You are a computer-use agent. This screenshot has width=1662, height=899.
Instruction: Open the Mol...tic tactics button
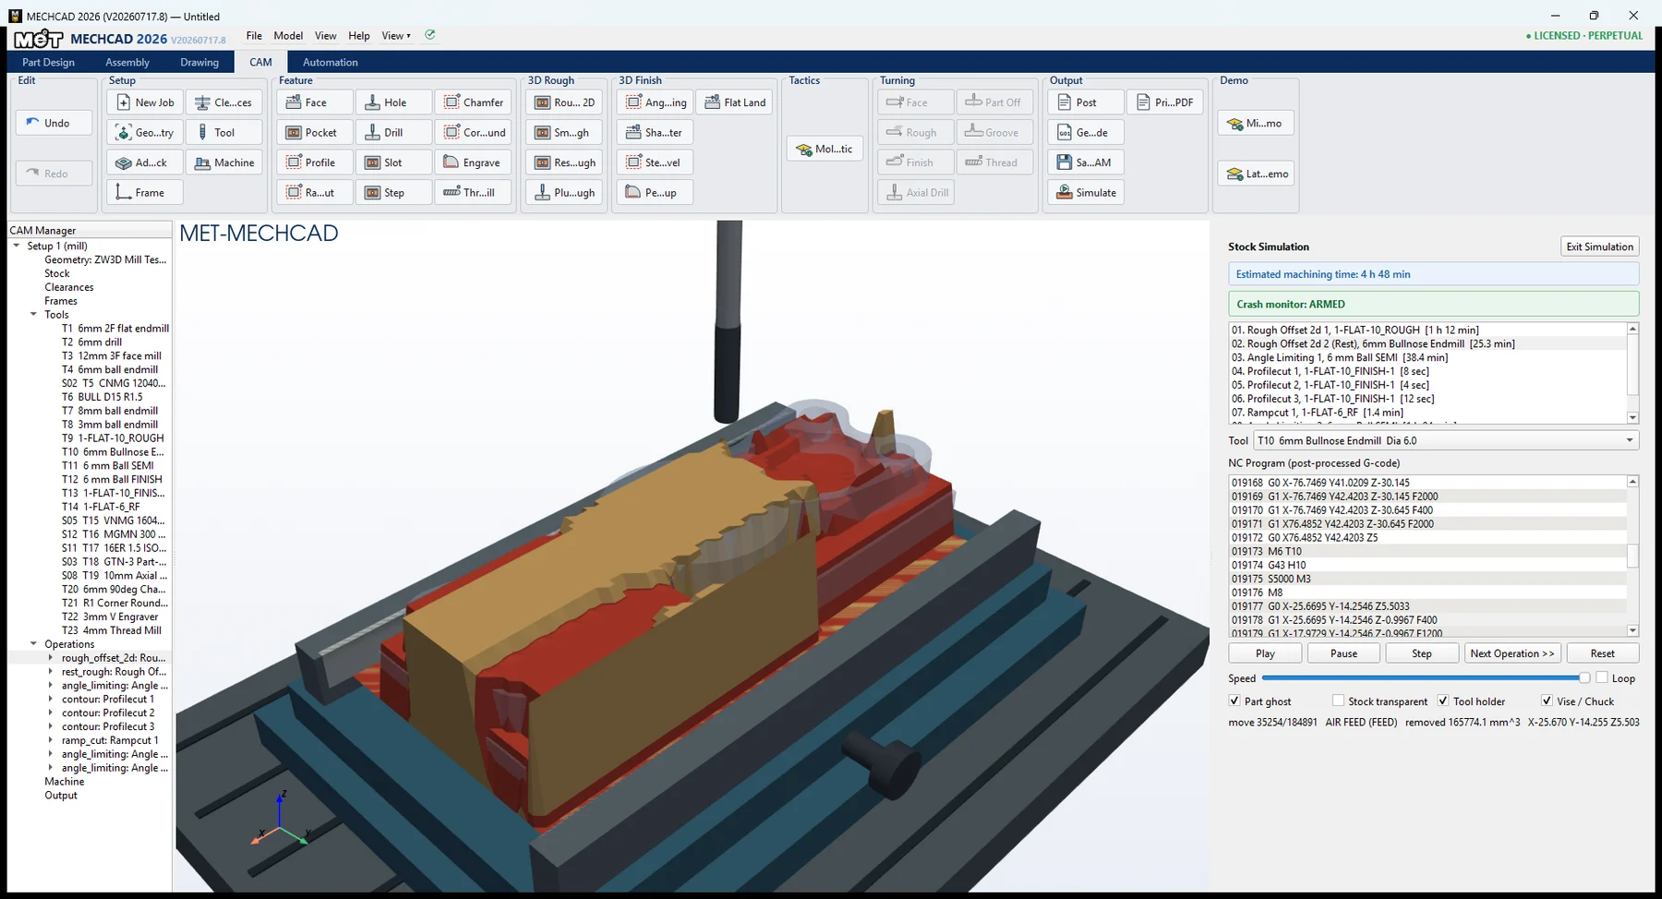[825, 149]
